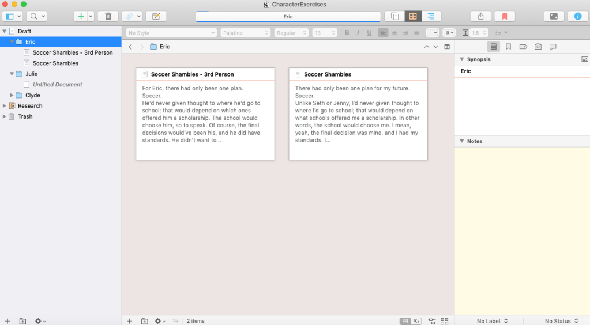Show the Comments tab in the Inspector
Screen dimensions: 590x325
coord(553,47)
